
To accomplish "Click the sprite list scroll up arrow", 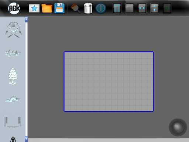I will [26, 20].
